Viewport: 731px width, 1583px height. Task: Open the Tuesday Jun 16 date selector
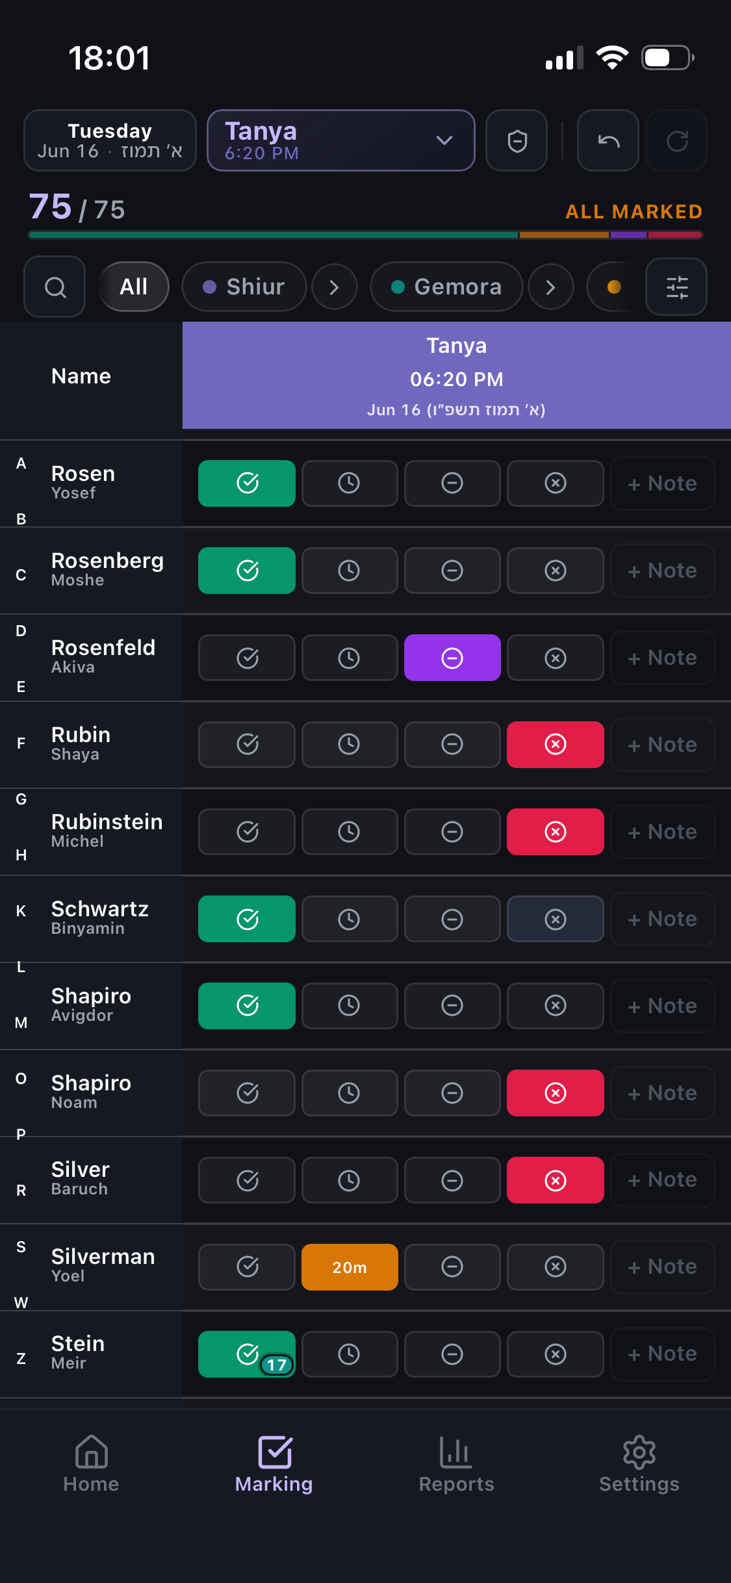point(110,140)
